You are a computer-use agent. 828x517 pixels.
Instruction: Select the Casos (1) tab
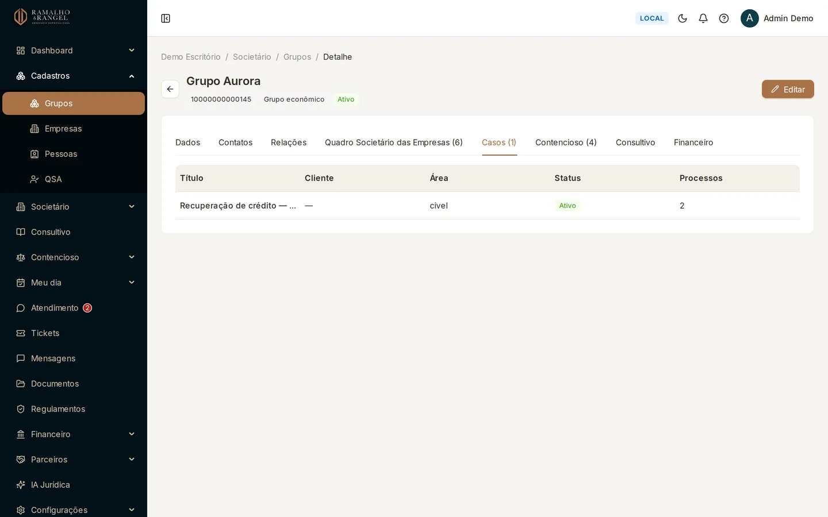click(499, 142)
